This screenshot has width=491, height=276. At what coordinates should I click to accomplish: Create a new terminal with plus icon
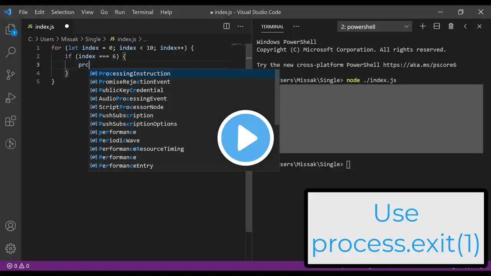click(x=423, y=26)
